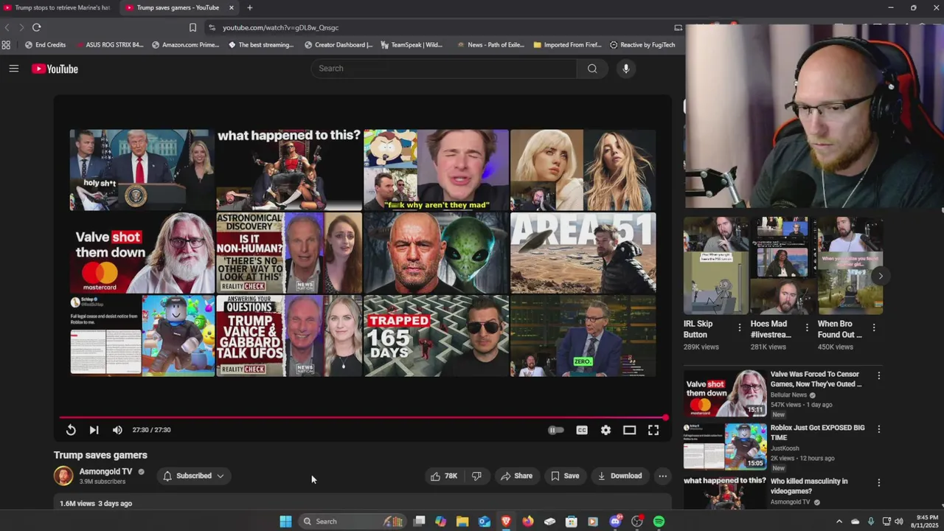The height and width of the screenshot is (531, 944).
Task: Open Firefox from the taskbar
Action: (528, 521)
